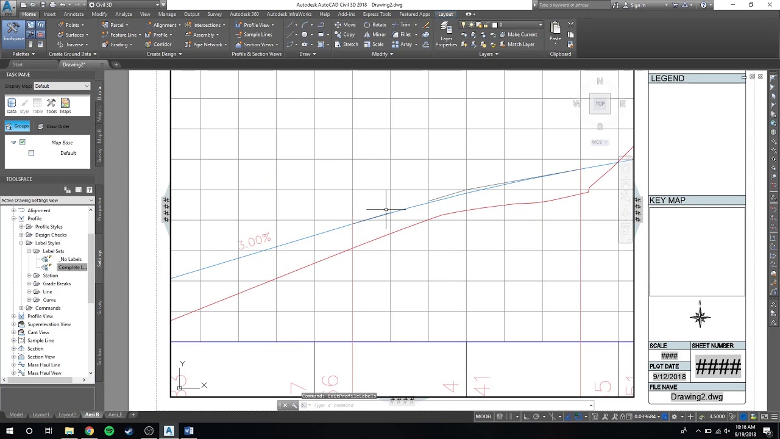780x439 pixels.
Task: Toggle the Default layer checkbox
Action: [32, 153]
